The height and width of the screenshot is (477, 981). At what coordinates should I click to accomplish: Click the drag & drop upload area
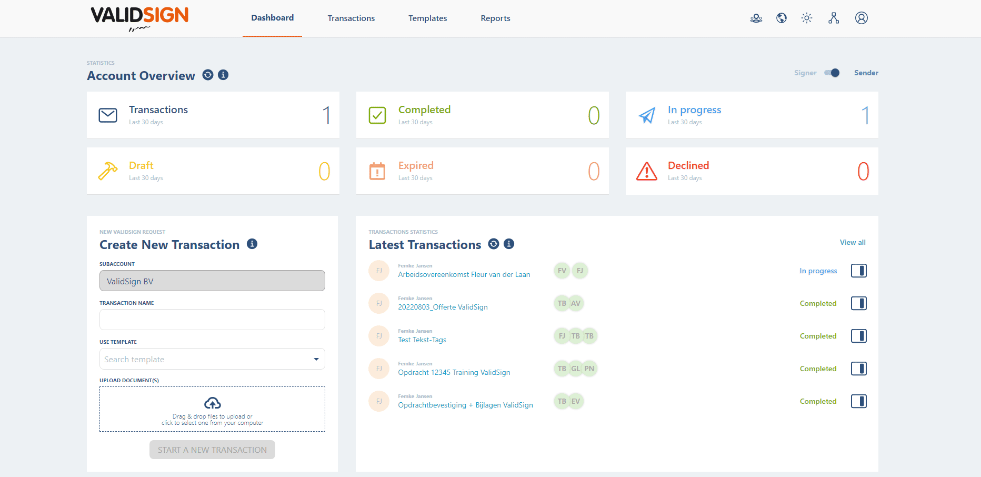click(212, 409)
